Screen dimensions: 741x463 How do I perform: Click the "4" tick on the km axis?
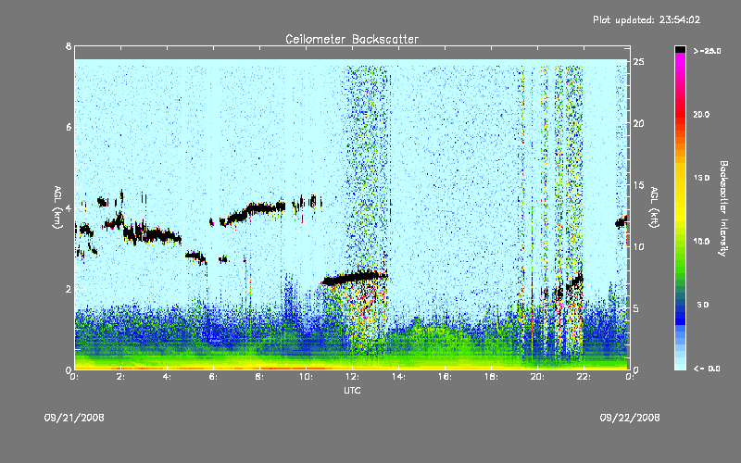[69, 207]
